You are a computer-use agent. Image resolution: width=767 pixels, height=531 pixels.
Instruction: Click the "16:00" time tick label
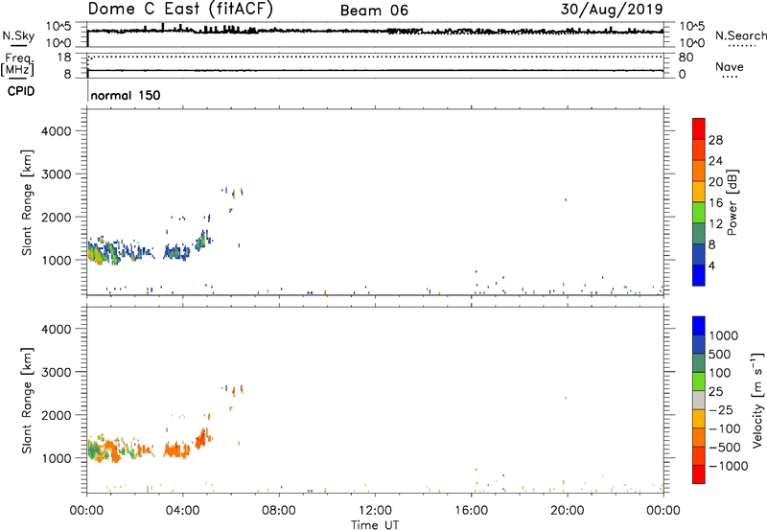(x=471, y=511)
